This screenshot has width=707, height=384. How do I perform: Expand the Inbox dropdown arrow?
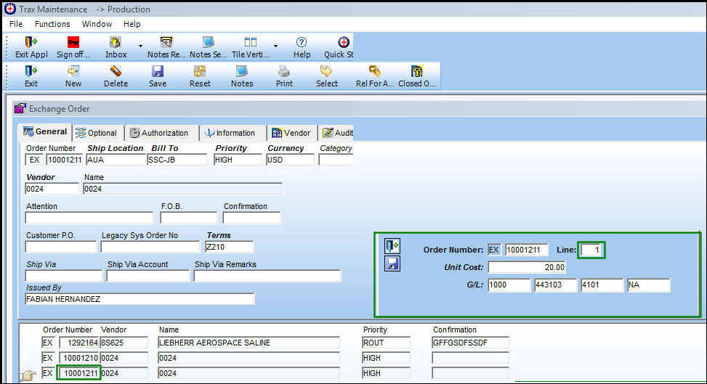(140, 46)
